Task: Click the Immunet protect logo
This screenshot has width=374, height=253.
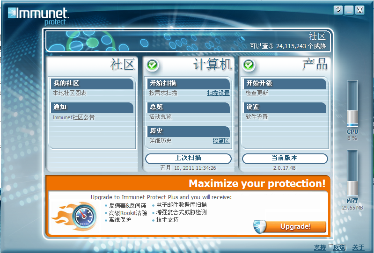Action: [x=38, y=16]
